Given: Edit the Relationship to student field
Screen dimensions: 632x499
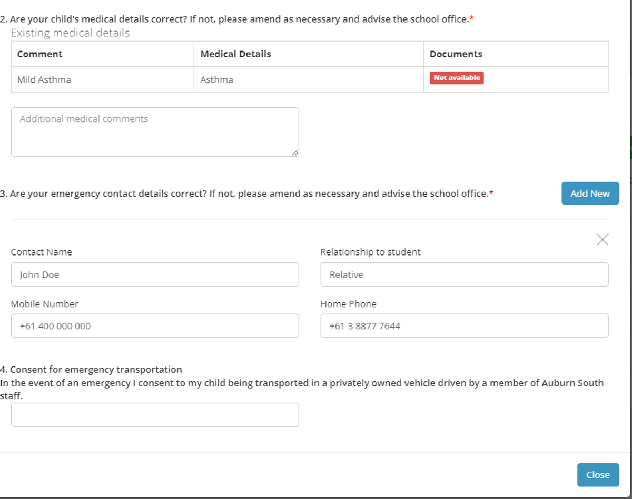Looking at the screenshot, I should (465, 274).
